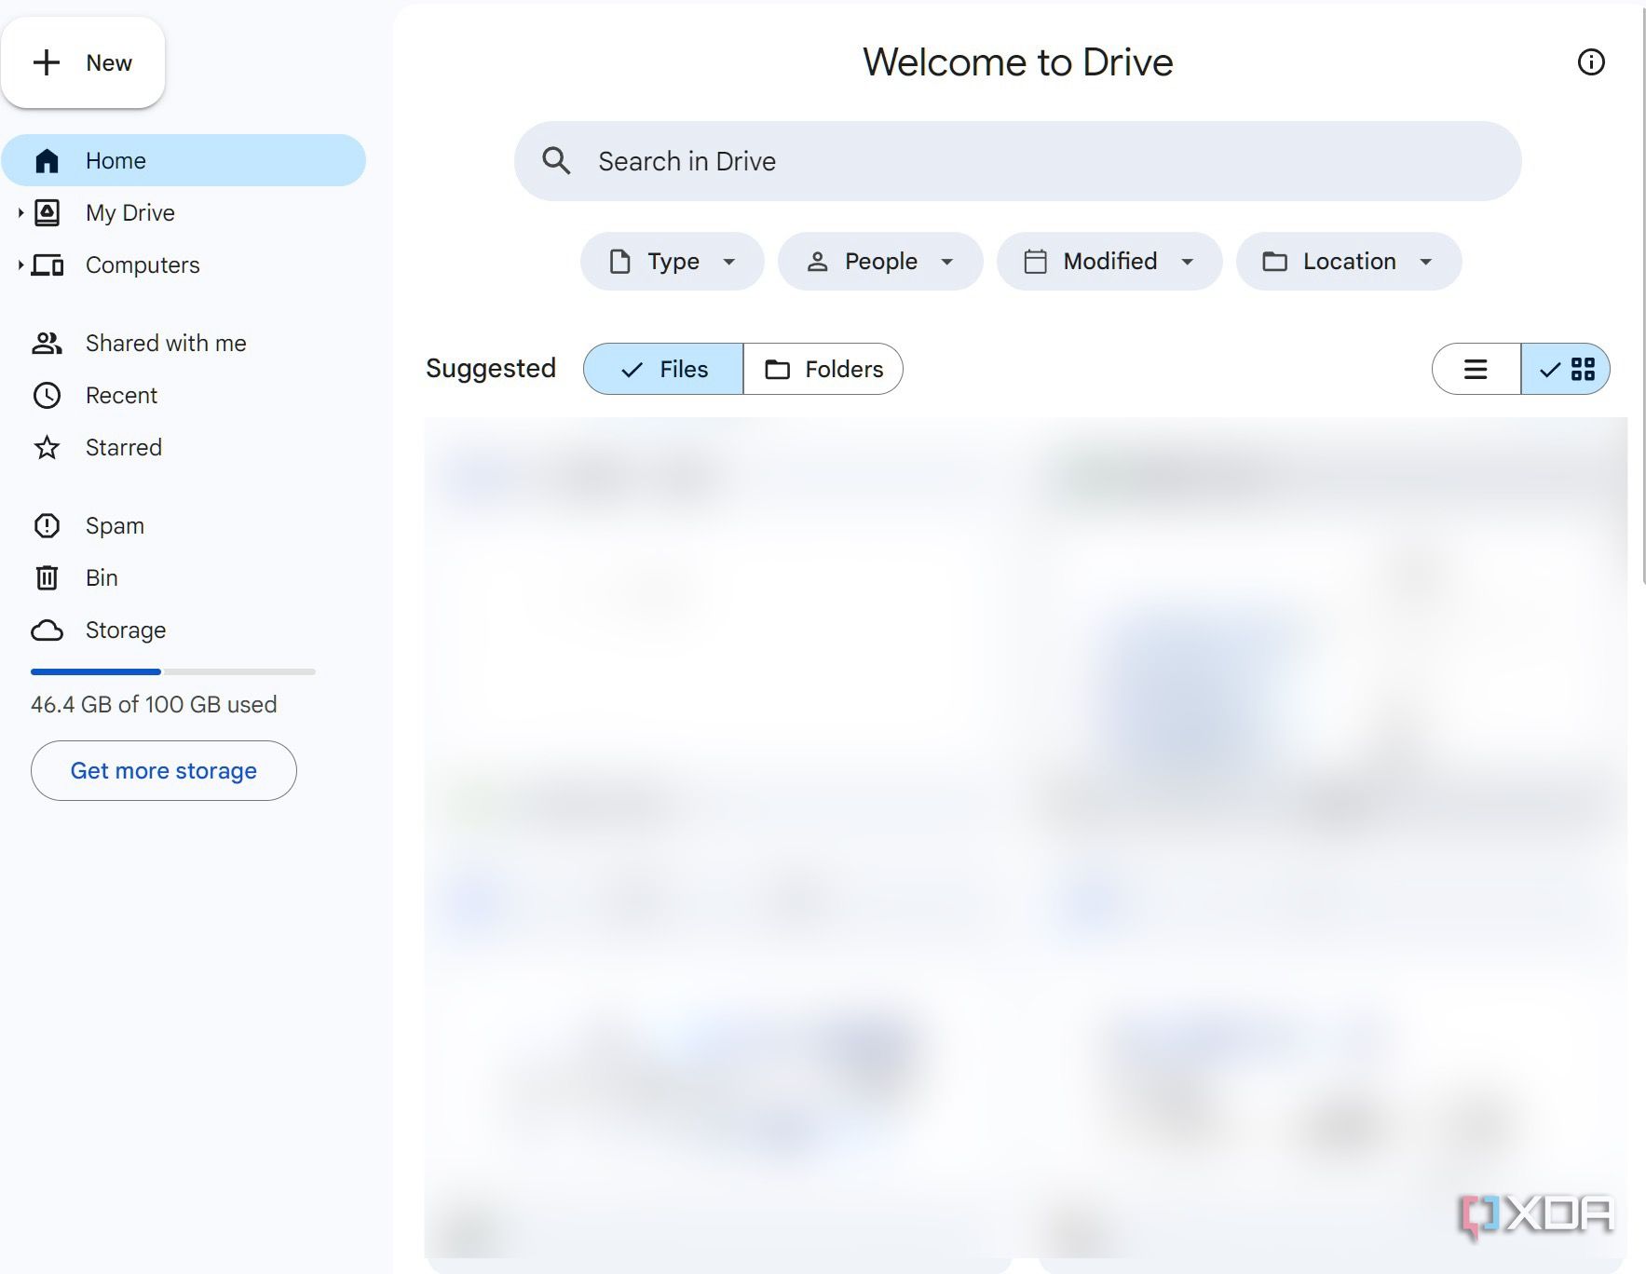Click the Location dropdown arrow
1646x1274 pixels.
coord(1426,262)
